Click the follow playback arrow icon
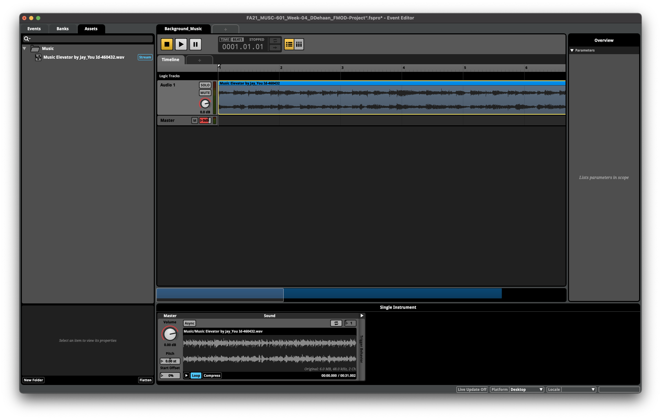The height and width of the screenshot is (419, 661). (275, 48)
